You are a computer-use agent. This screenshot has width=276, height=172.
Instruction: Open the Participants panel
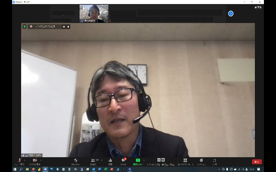(x=93, y=160)
